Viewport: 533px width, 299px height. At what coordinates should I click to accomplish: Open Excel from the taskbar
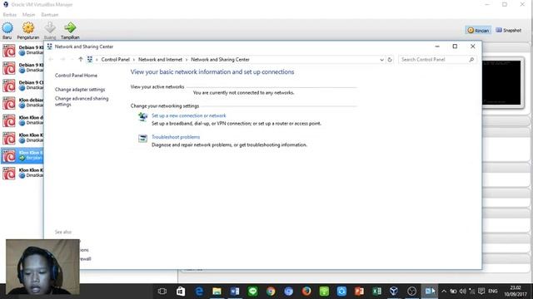(x=376, y=292)
